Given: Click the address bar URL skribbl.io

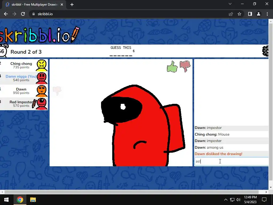Looking at the screenshot, I should [x=45, y=14].
